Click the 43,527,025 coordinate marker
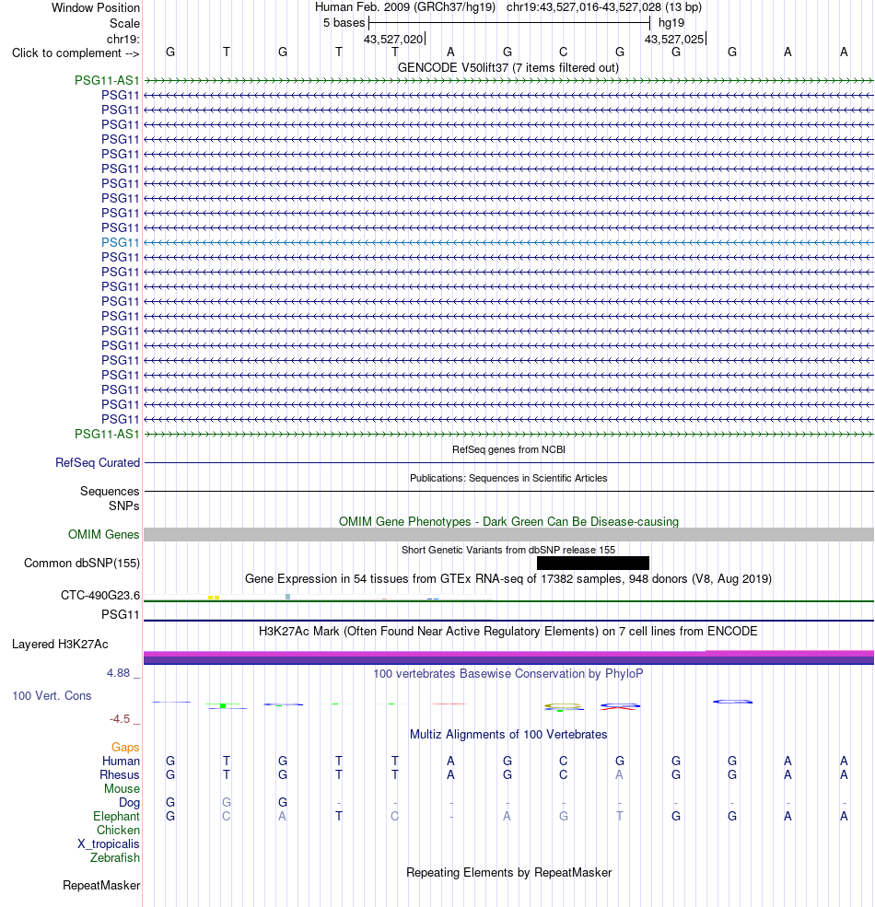The width and height of the screenshot is (875, 907). pyautogui.click(x=674, y=40)
